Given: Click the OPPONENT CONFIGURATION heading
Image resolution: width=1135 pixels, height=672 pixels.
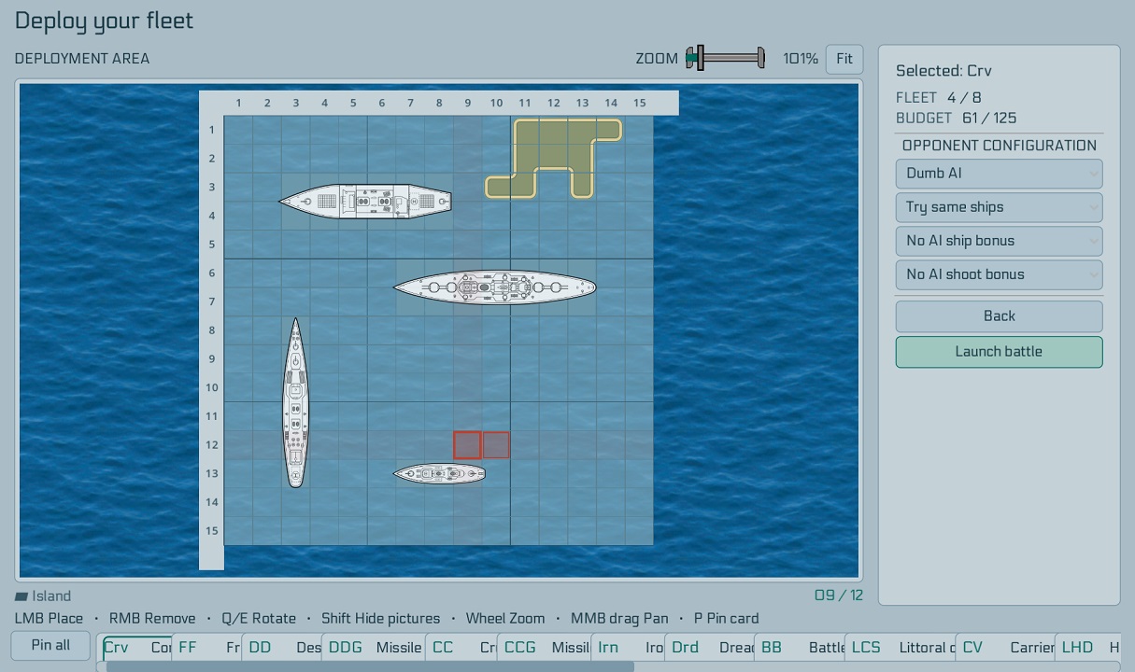Looking at the screenshot, I should click(x=1000, y=146).
